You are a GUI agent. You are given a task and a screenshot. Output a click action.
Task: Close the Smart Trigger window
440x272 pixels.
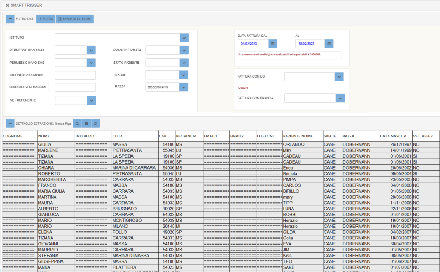click(x=7, y=5)
